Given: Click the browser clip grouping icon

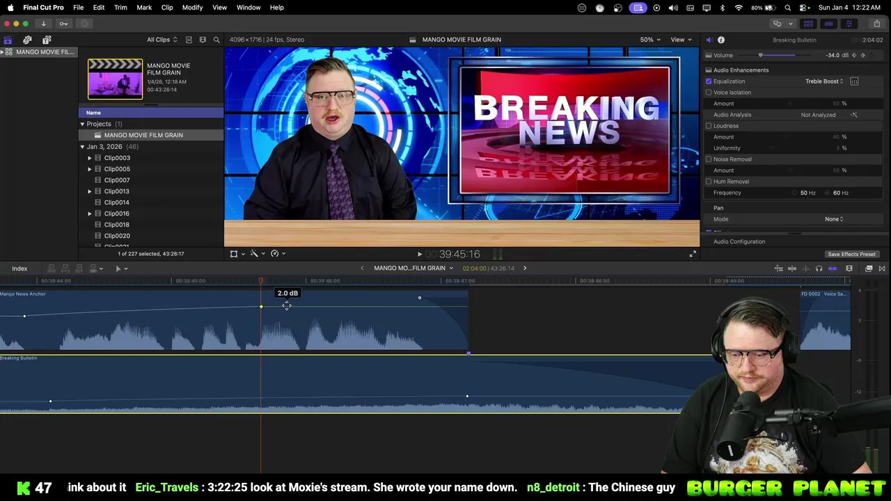Looking at the screenshot, I should 203,40.
